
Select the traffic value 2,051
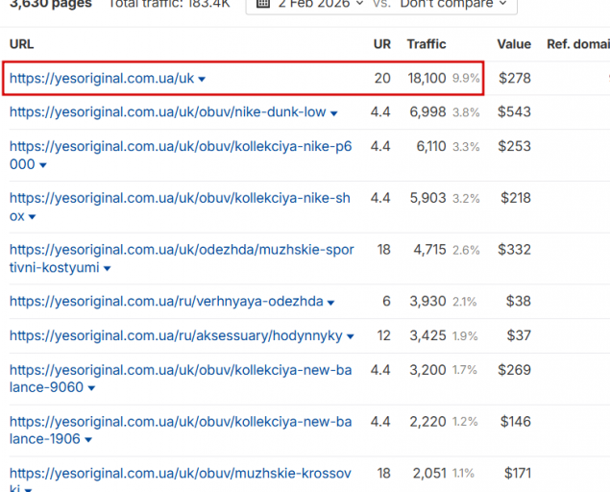pyautogui.click(x=429, y=474)
